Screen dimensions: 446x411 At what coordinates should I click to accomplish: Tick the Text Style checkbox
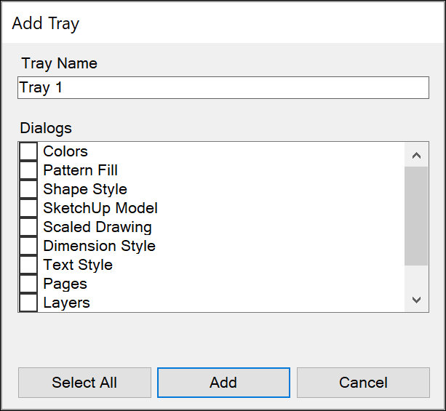28,265
